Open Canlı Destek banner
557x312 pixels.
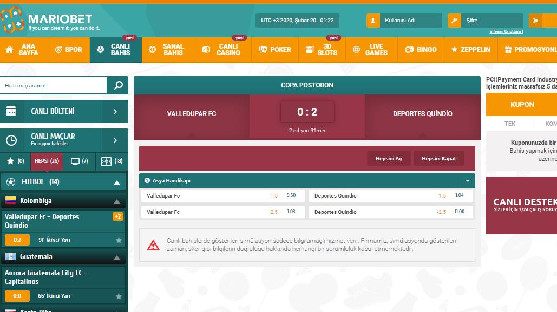pos(521,205)
